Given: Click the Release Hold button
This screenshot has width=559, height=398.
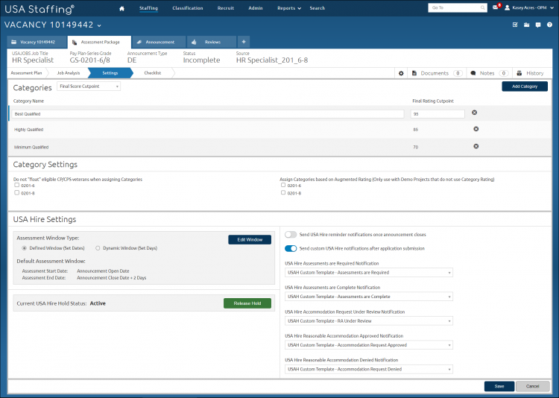Looking at the screenshot, I should (x=247, y=303).
